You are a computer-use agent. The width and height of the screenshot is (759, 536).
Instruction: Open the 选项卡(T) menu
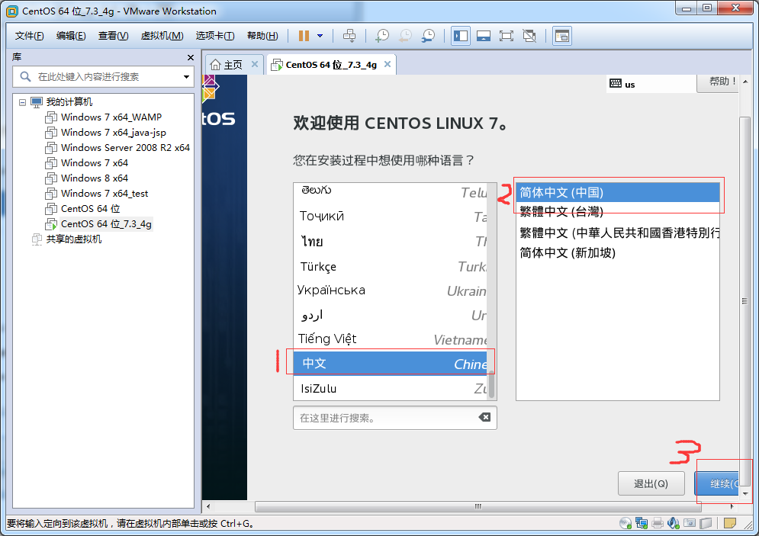(215, 36)
